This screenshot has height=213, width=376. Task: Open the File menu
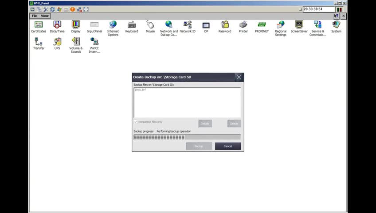(35, 16)
